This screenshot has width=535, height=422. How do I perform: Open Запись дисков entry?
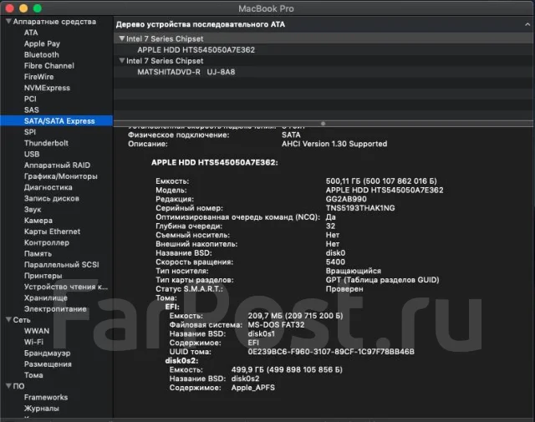point(52,198)
